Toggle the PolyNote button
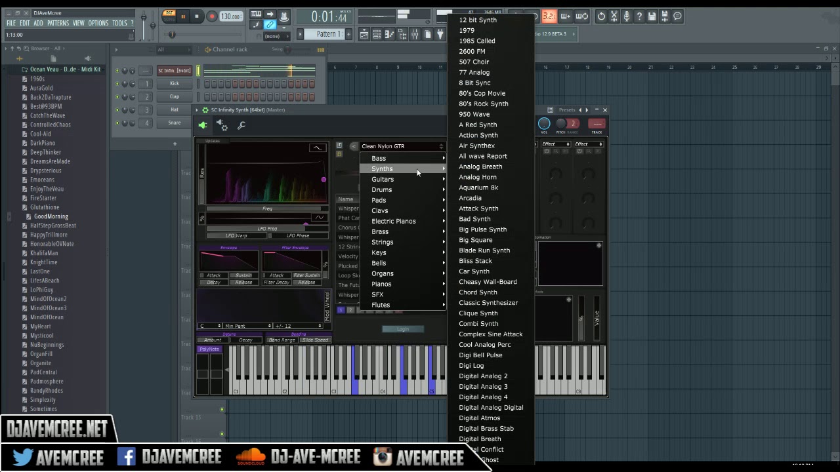The width and height of the screenshot is (840, 472). click(x=209, y=349)
